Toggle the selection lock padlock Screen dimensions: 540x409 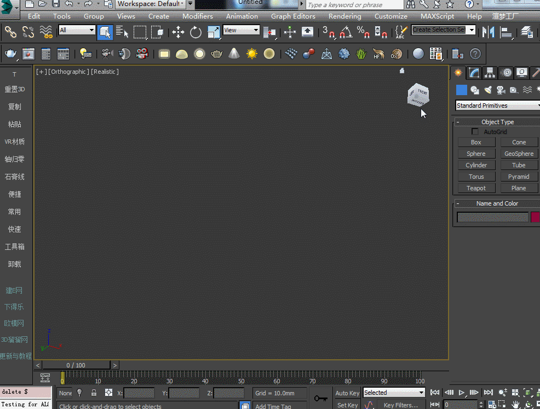click(94, 393)
